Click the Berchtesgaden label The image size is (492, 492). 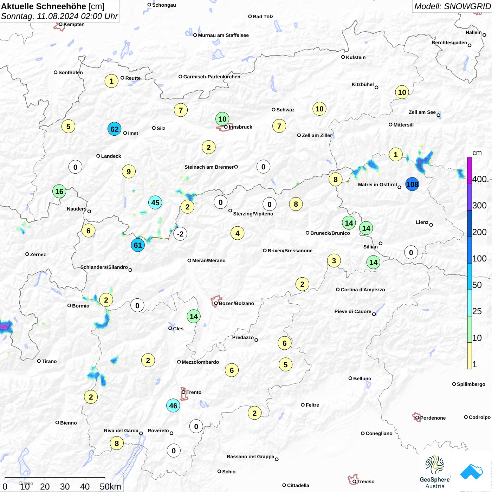point(449,43)
